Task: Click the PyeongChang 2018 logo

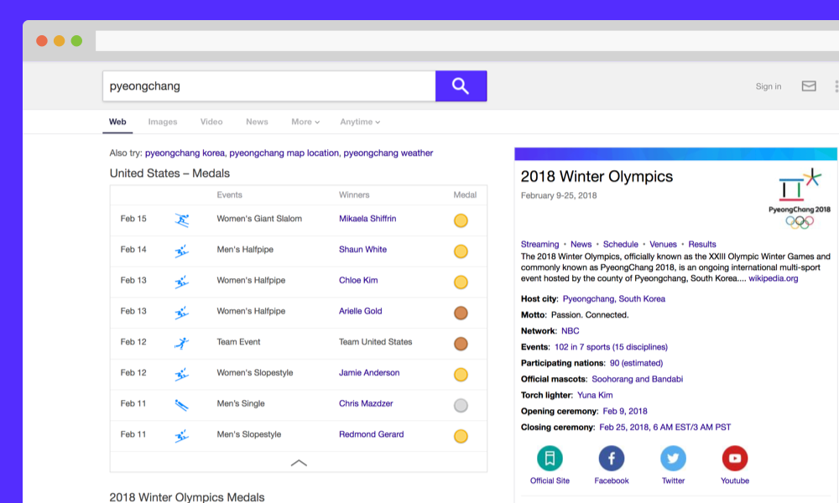Action: pyautogui.click(x=800, y=199)
